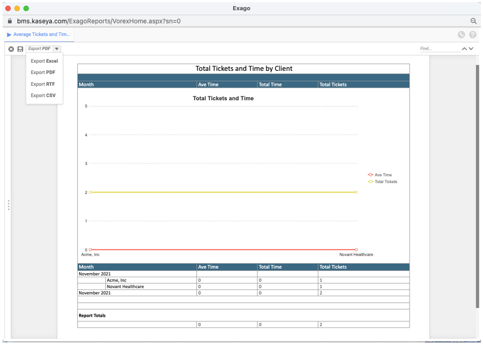Click the help question mark icon
The width and height of the screenshot is (483, 347).
coord(472,35)
